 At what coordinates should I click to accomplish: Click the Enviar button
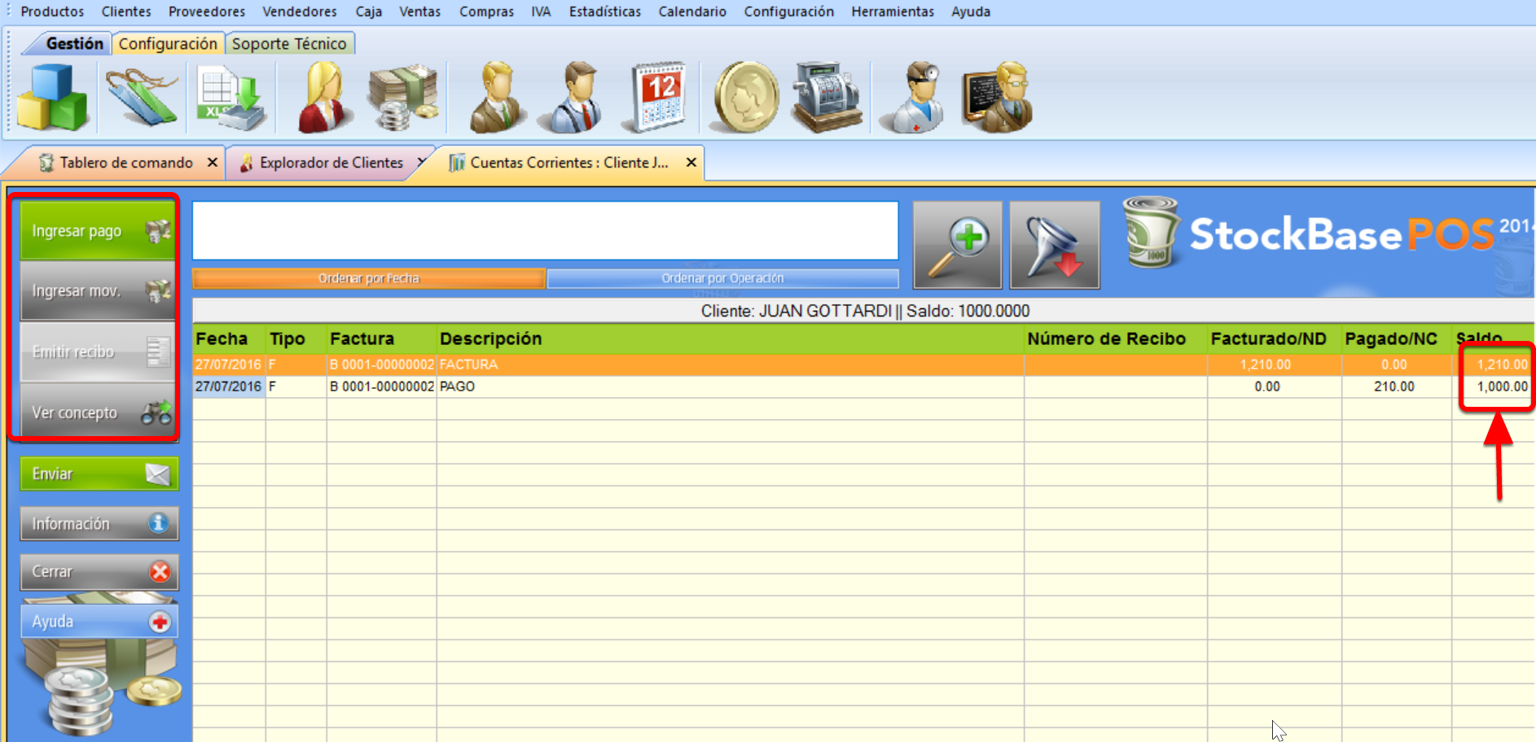coord(99,474)
